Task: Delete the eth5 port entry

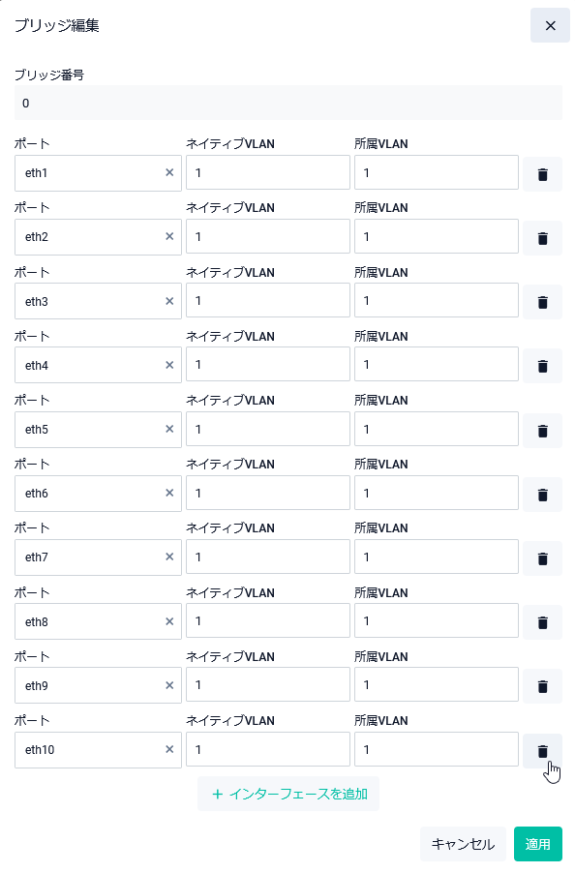Action: [542, 431]
